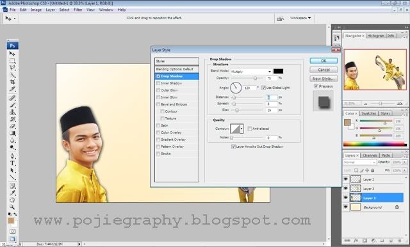Enable the Outer Glow checkbox
410x247 pixels.
(x=158, y=90)
